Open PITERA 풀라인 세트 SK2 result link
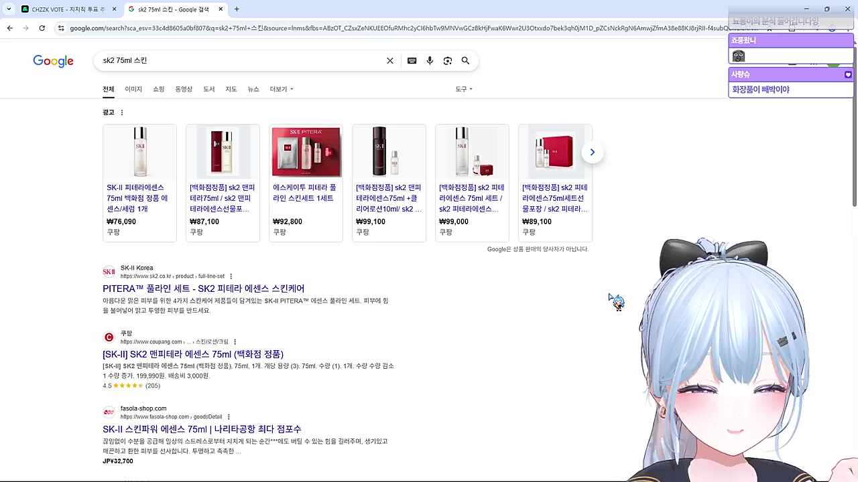This screenshot has width=858, height=482. click(204, 289)
